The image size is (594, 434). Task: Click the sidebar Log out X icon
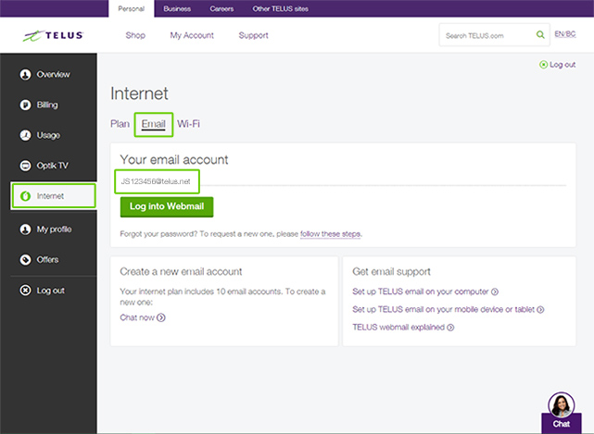pos(25,291)
